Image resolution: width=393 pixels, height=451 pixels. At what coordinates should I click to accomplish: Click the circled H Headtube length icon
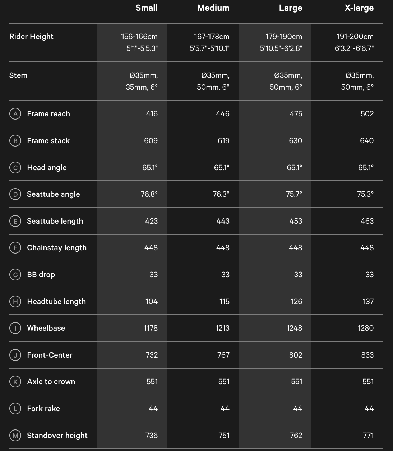(15, 302)
